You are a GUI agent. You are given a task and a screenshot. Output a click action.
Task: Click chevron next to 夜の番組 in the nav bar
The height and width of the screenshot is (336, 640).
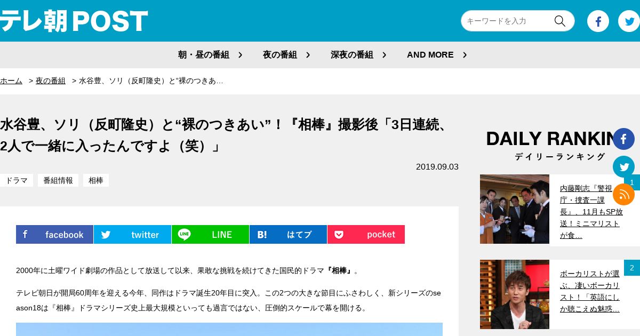(x=308, y=55)
